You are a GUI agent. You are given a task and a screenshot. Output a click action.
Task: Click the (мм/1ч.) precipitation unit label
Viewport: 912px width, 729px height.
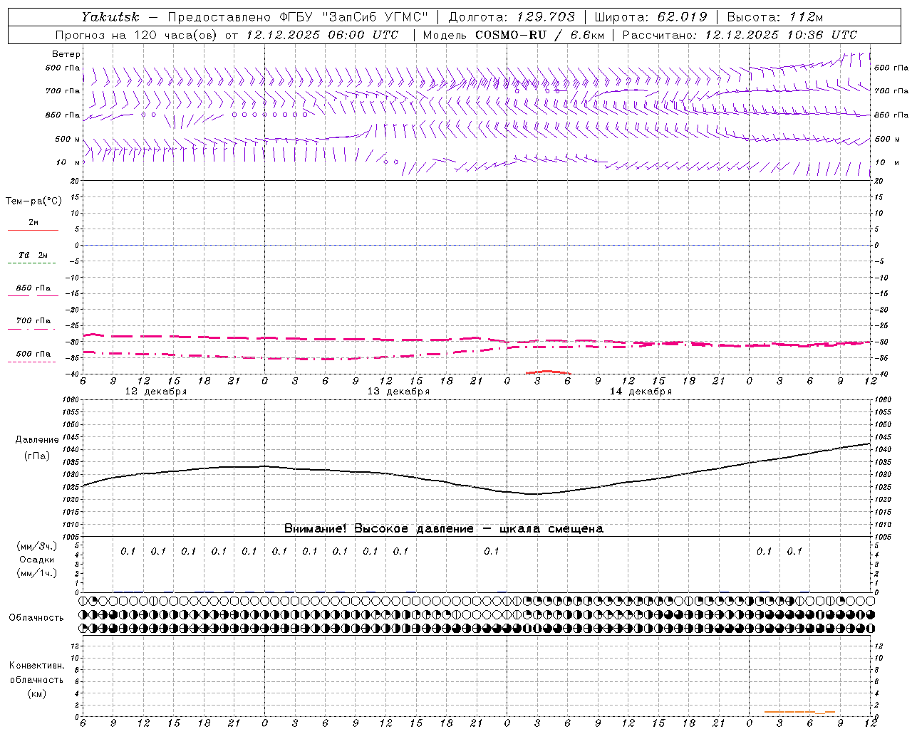tap(37, 573)
